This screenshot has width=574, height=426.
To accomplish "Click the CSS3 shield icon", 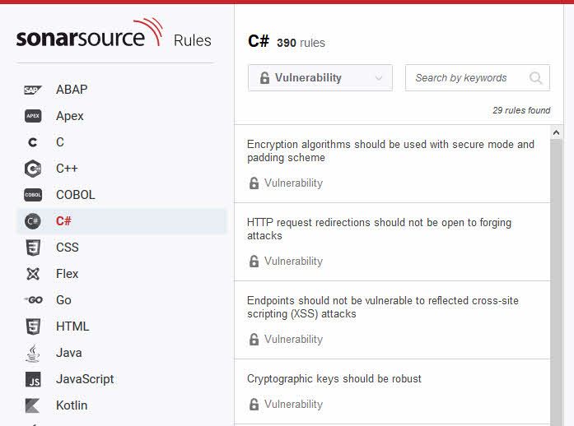I will pyautogui.click(x=33, y=248).
